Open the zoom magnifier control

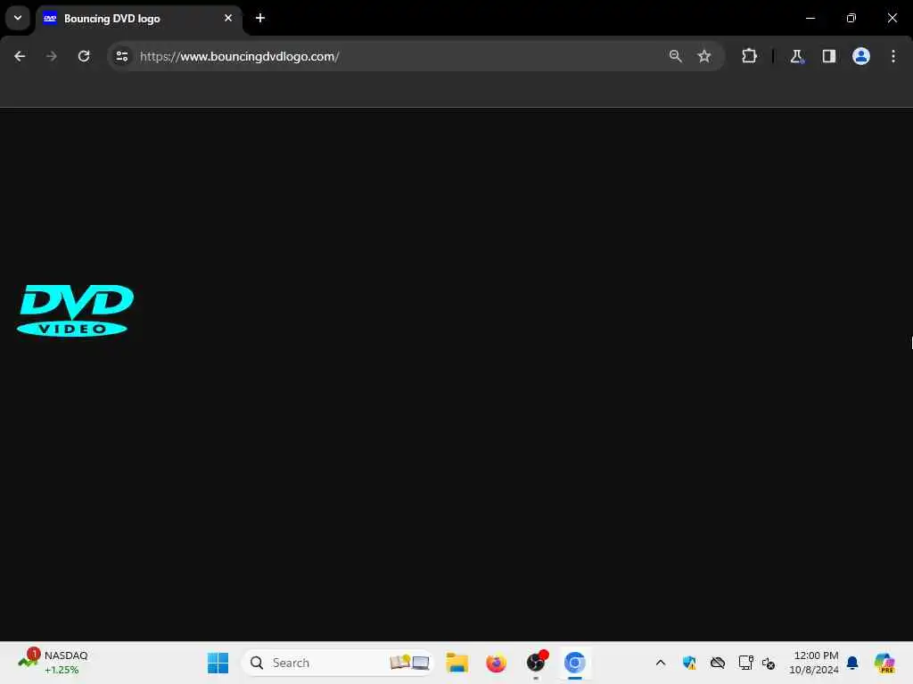676,56
